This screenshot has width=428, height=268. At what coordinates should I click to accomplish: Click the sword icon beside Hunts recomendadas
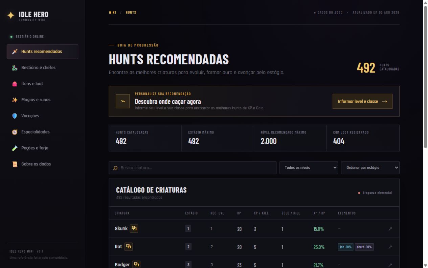pos(15,51)
